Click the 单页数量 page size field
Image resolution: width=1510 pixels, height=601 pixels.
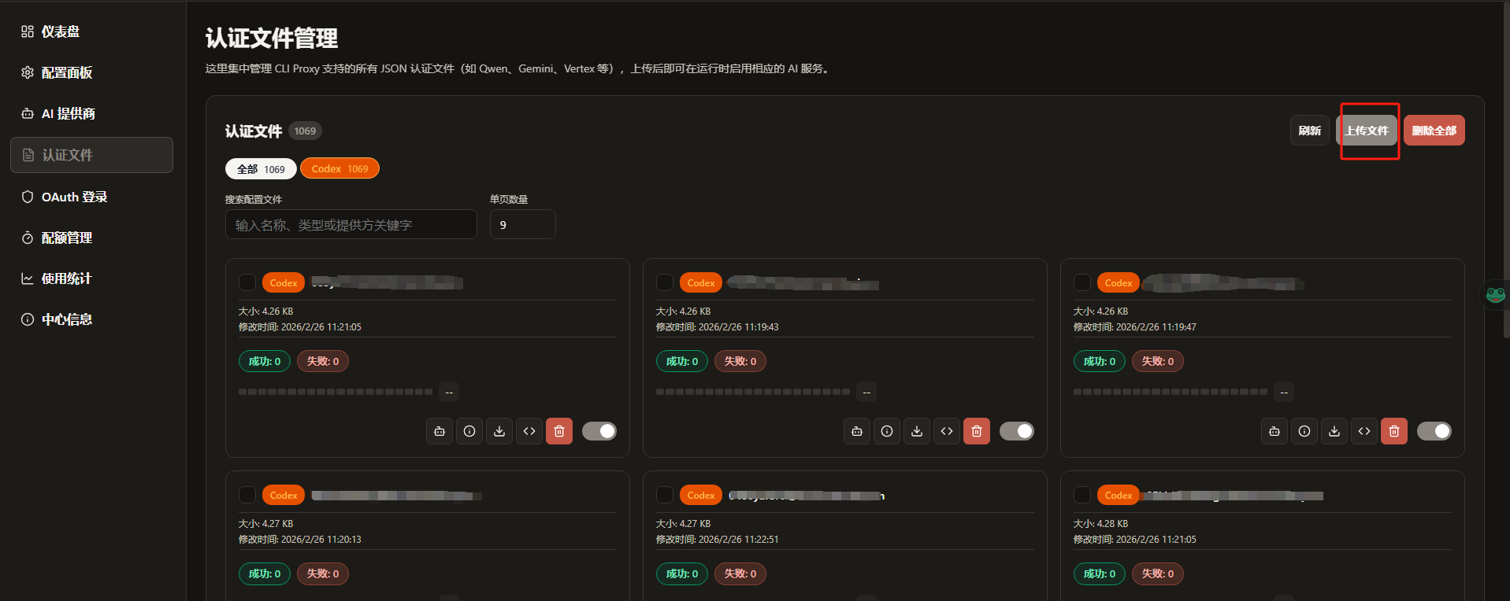pyautogui.click(x=522, y=225)
